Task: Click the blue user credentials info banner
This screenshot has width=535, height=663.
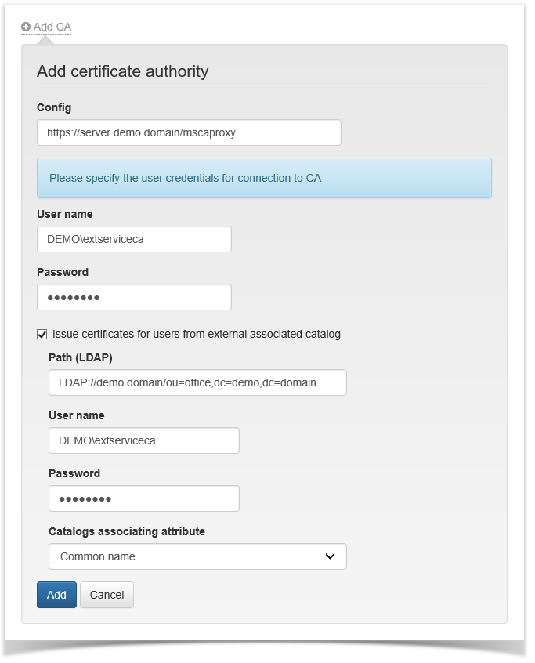Action: (264, 178)
